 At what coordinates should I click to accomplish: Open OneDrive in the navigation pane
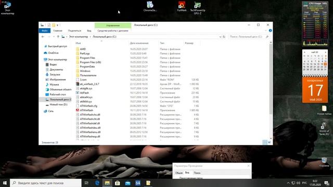tap(53, 53)
